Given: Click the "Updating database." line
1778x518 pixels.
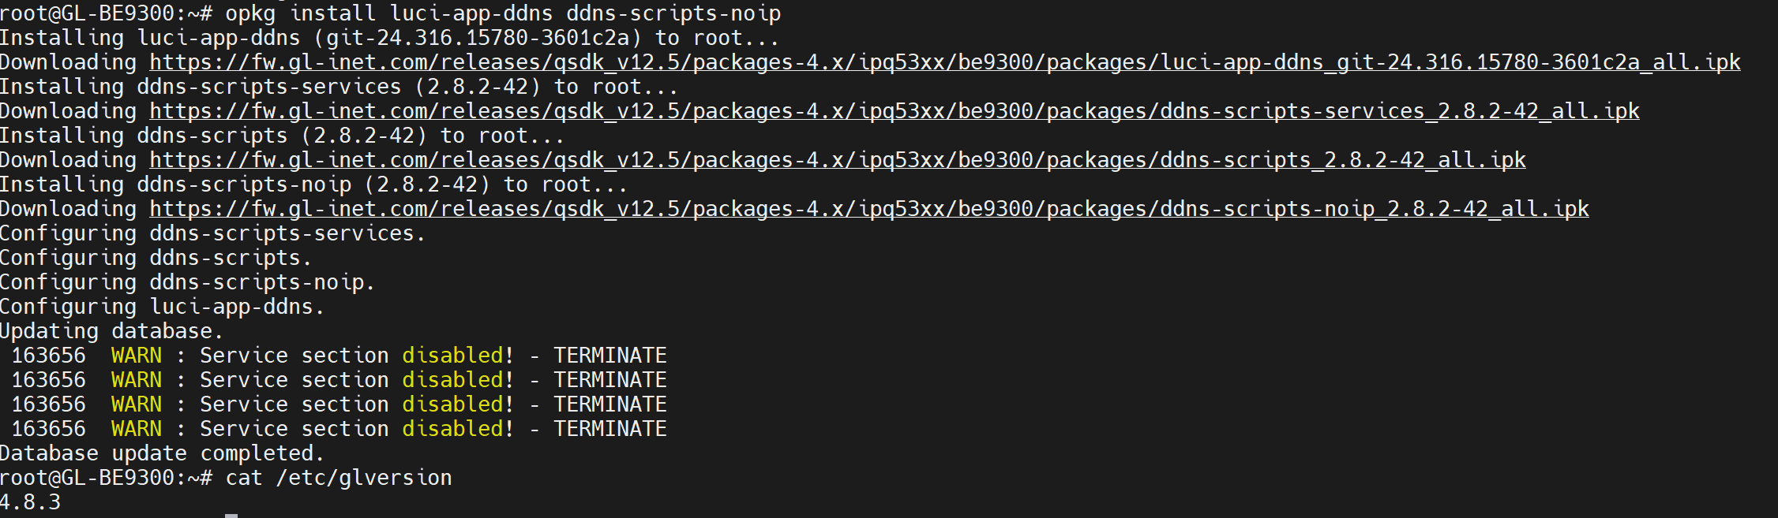Looking at the screenshot, I should coord(111,331).
